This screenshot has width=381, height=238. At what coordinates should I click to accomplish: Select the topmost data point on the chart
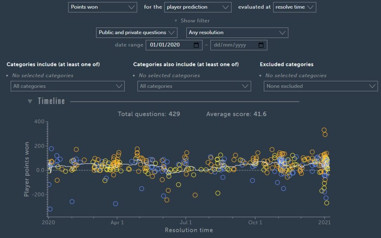coord(324,130)
